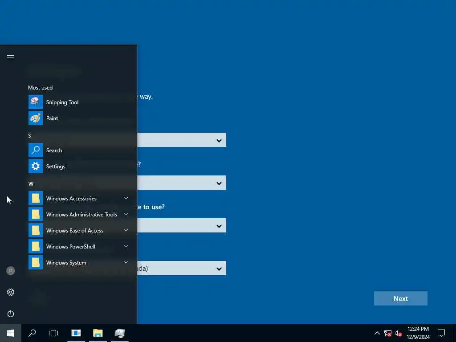Expand Windows Accessories chevron
Screen dimensions: 456x342
(126, 198)
